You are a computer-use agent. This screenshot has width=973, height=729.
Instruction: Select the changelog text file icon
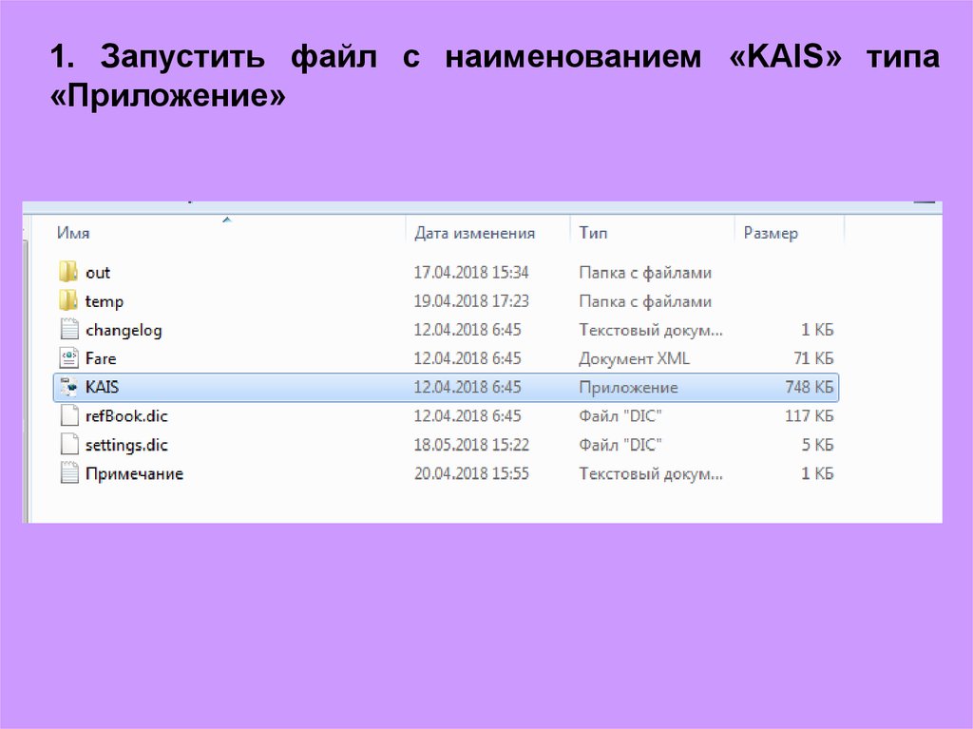tap(68, 329)
